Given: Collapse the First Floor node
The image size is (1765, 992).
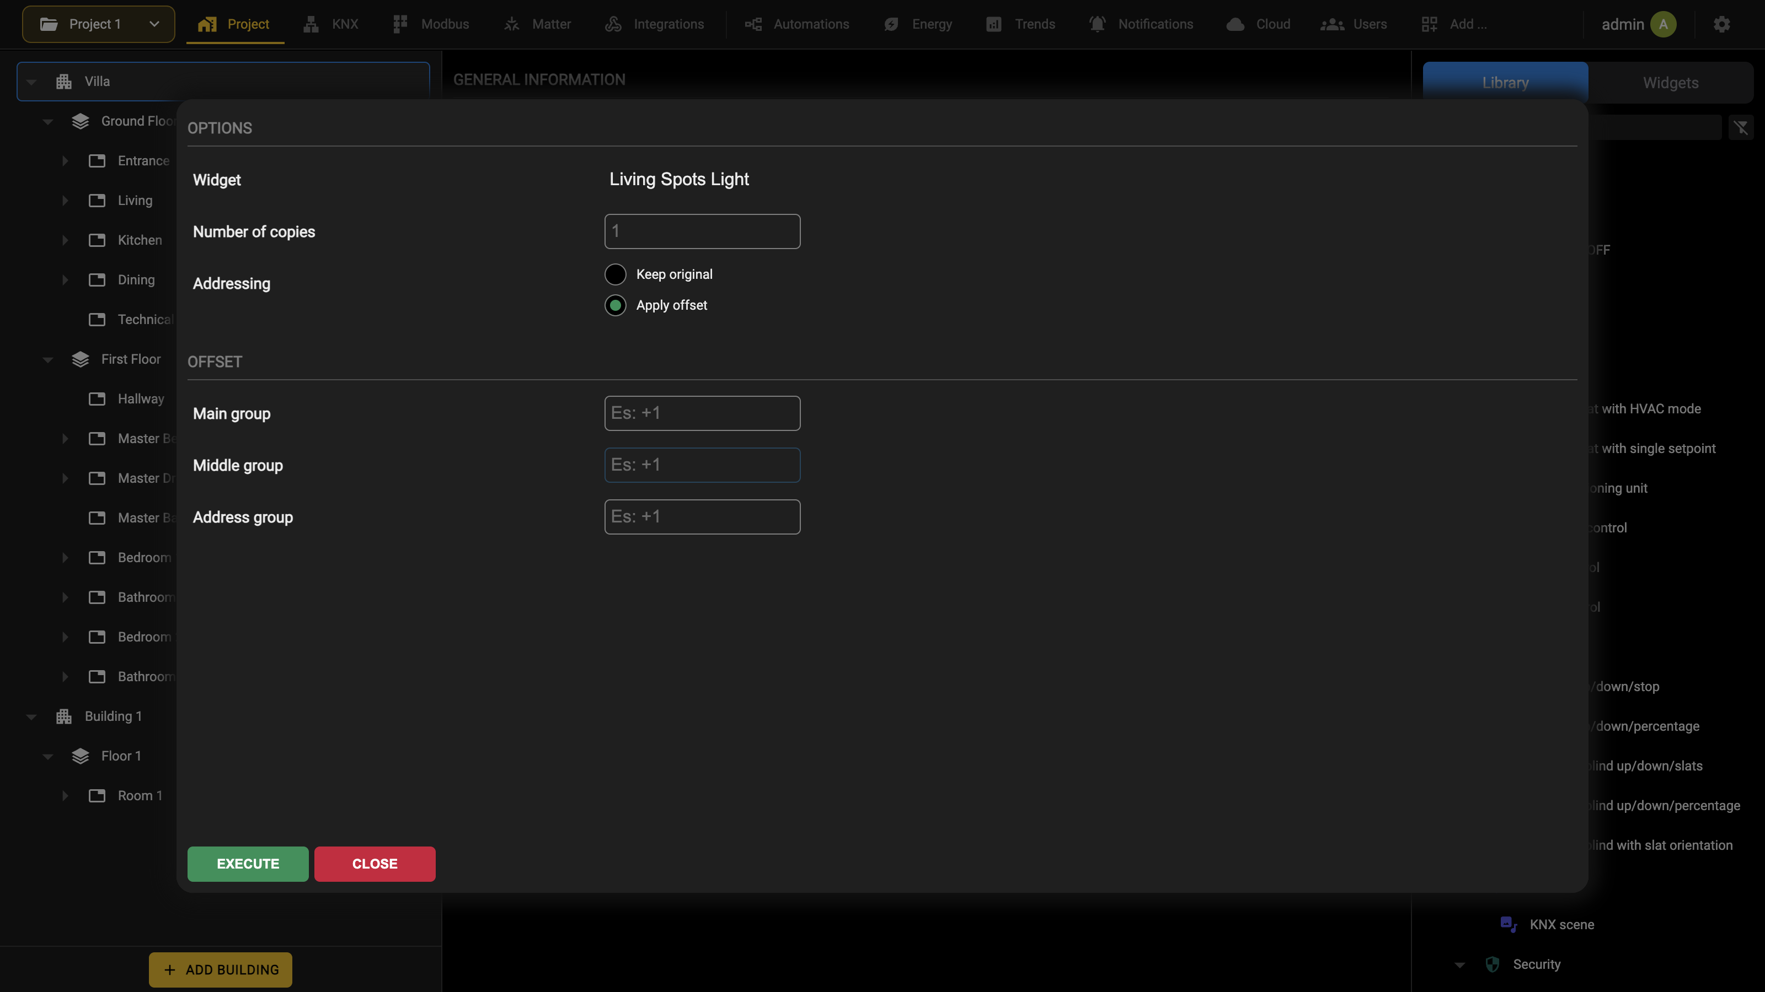Looking at the screenshot, I should (48, 359).
